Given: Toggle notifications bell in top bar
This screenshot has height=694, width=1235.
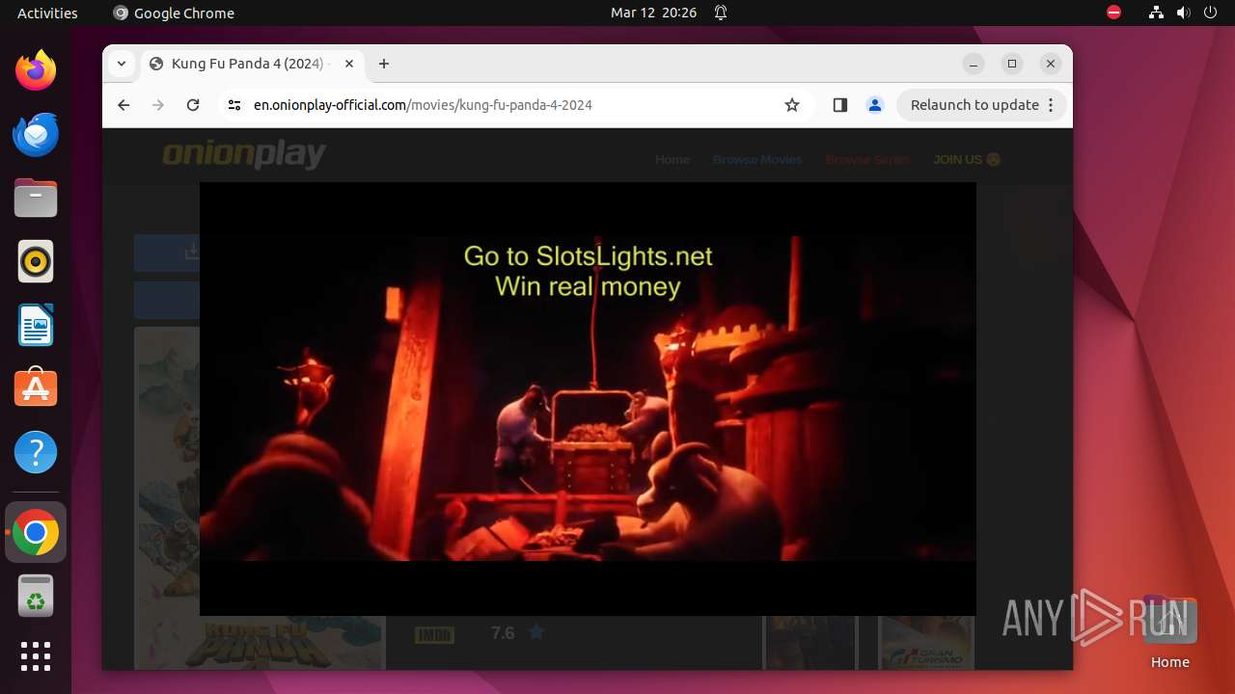Looking at the screenshot, I should [721, 13].
